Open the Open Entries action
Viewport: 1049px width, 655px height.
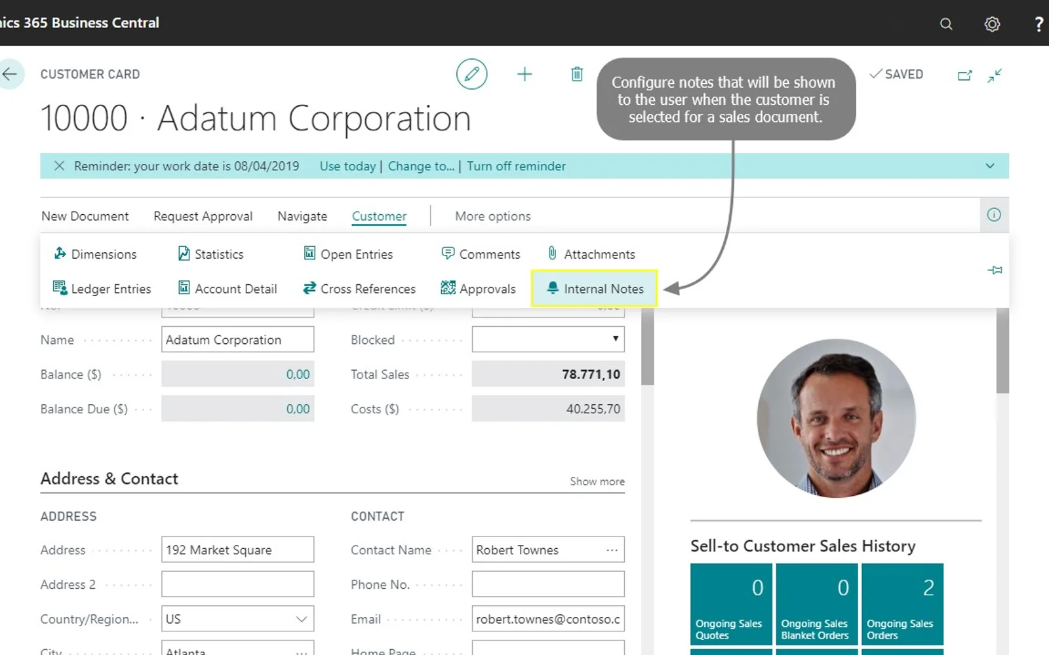348,253
